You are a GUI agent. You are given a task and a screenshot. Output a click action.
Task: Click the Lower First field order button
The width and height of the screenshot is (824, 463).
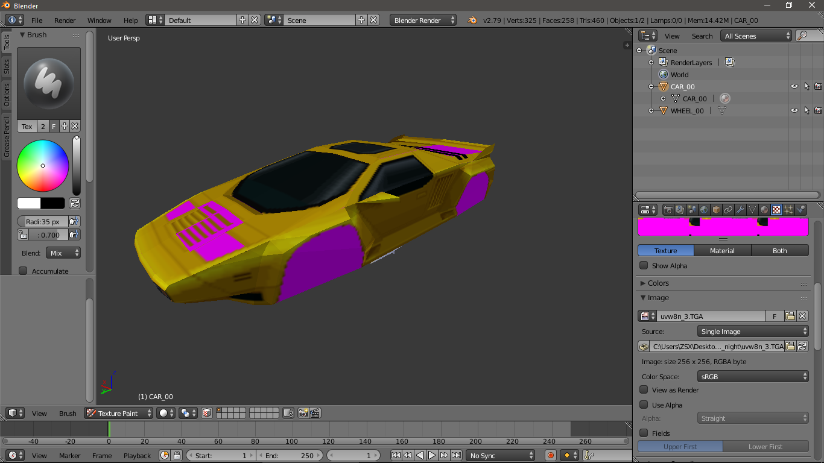point(765,447)
